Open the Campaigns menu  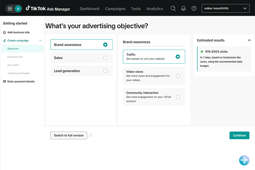point(115,9)
